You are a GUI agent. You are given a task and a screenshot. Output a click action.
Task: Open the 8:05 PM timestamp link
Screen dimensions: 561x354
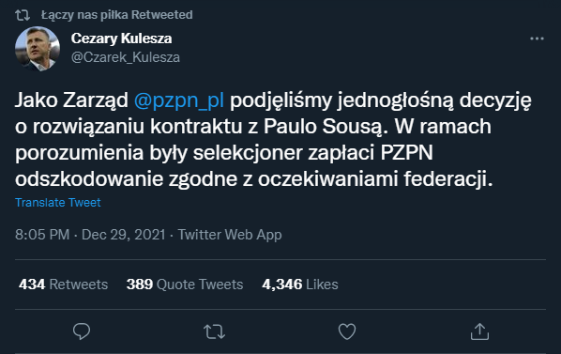pyautogui.click(x=42, y=235)
